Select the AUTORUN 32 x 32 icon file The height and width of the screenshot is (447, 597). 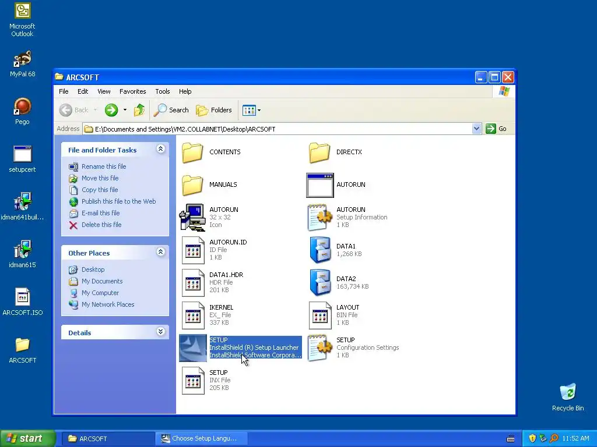192,218
